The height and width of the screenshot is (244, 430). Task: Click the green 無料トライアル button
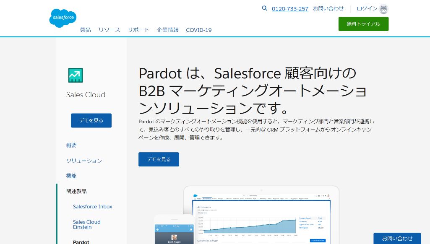click(x=363, y=24)
